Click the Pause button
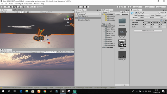This screenshot has width=167, height=94. click(x=83, y=7)
